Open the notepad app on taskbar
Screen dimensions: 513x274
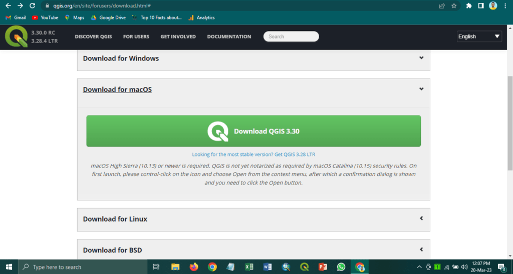tap(230, 267)
